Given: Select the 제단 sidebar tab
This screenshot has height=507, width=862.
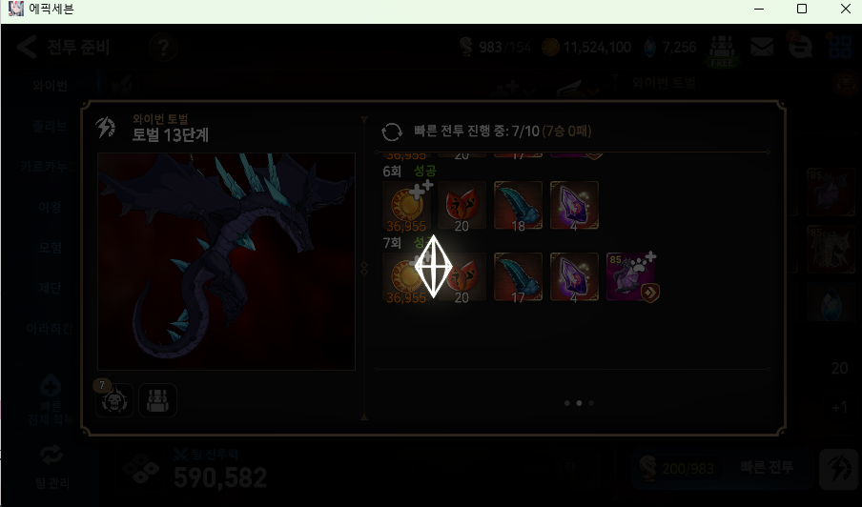Looking at the screenshot, I should [50, 288].
